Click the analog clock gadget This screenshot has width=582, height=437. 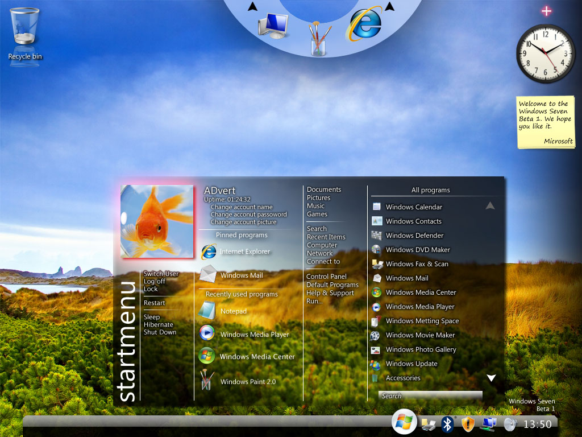(x=545, y=53)
